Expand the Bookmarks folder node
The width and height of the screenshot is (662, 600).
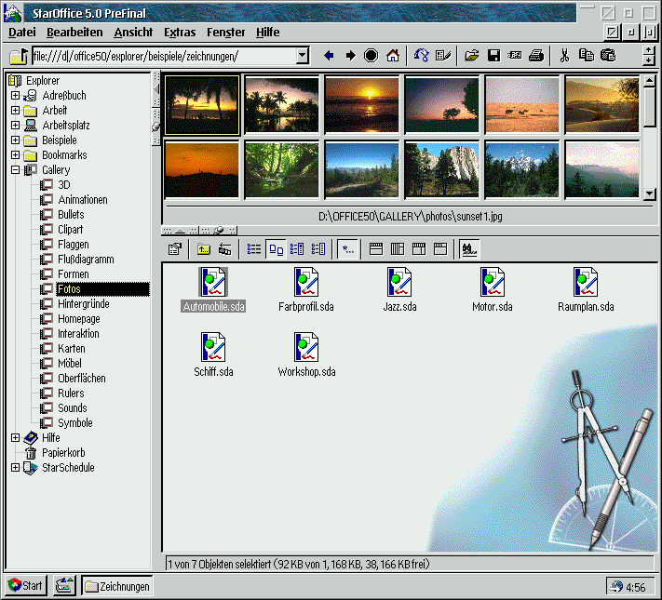(15, 154)
